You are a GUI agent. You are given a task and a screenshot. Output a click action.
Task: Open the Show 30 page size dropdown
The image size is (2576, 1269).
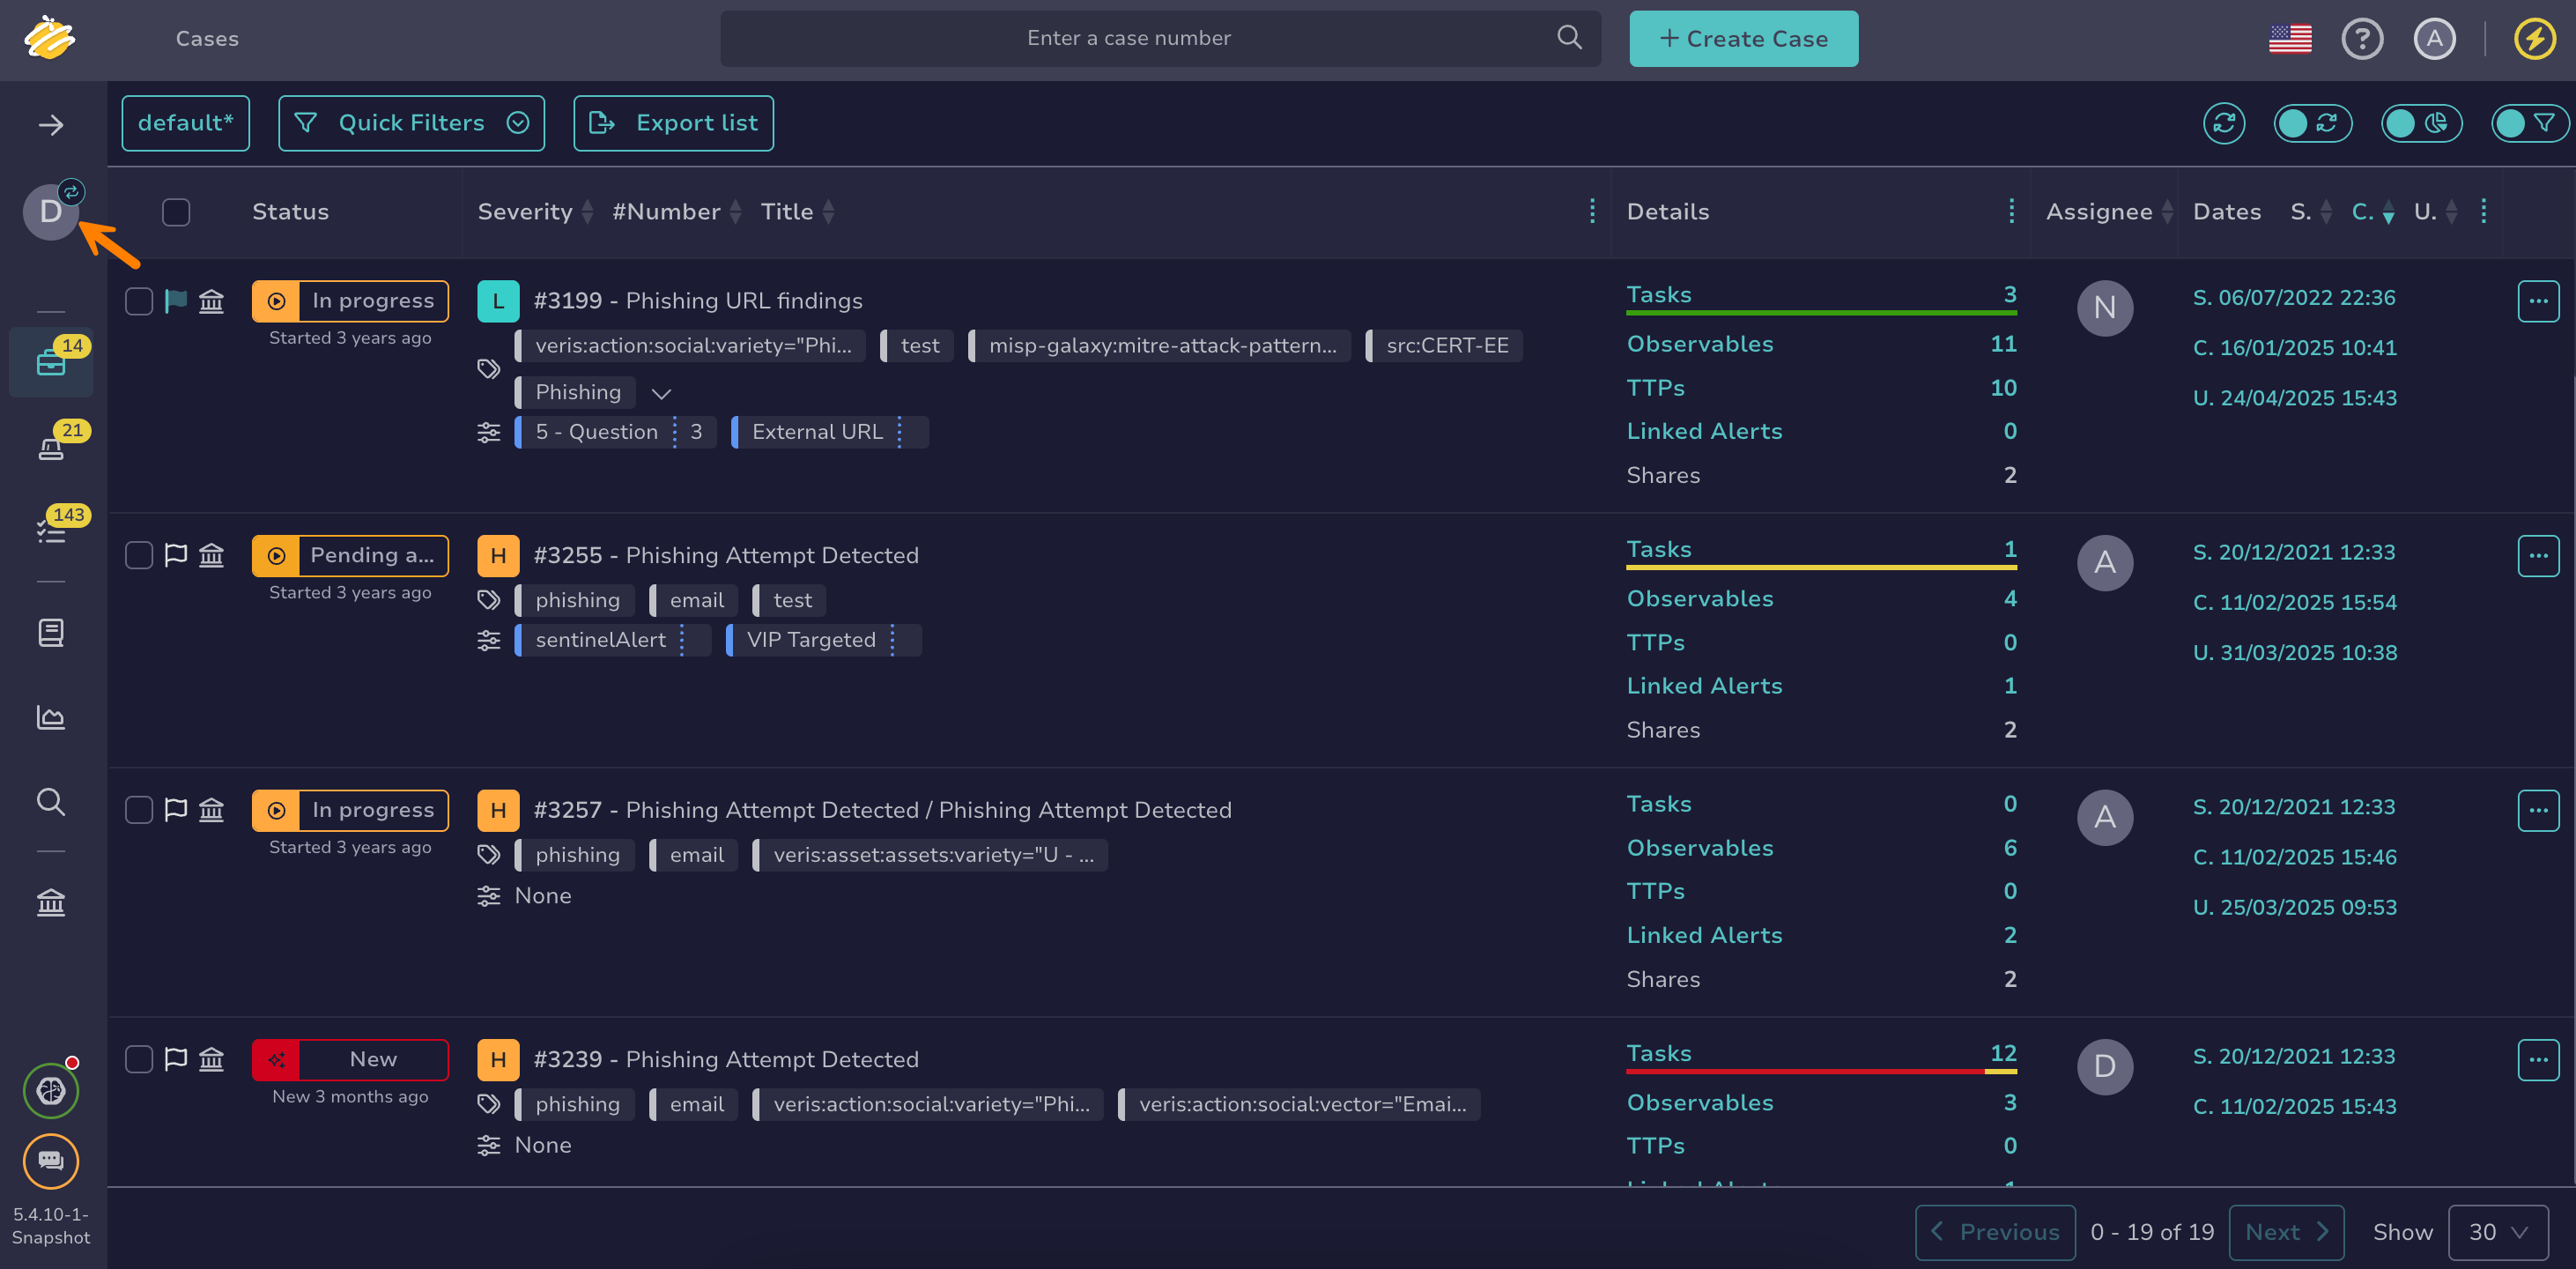click(x=2497, y=1232)
